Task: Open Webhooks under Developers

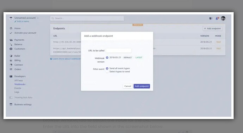Action: click(20, 84)
